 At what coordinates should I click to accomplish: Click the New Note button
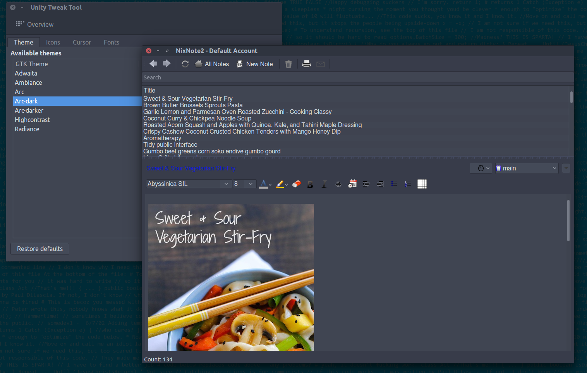click(255, 64)
